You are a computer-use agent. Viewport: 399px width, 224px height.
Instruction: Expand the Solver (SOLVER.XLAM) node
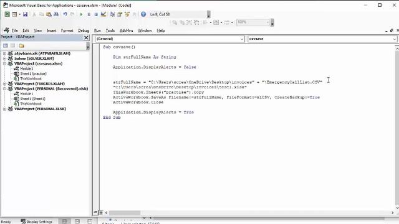click(x=4, y=58)
